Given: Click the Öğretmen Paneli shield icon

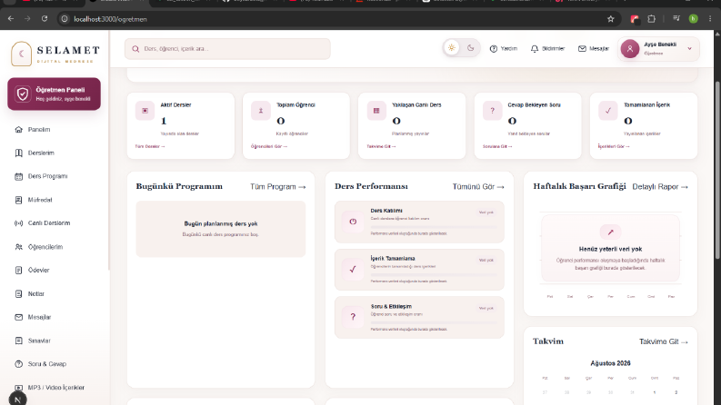Looking at the screenshot, I should 23,94.
